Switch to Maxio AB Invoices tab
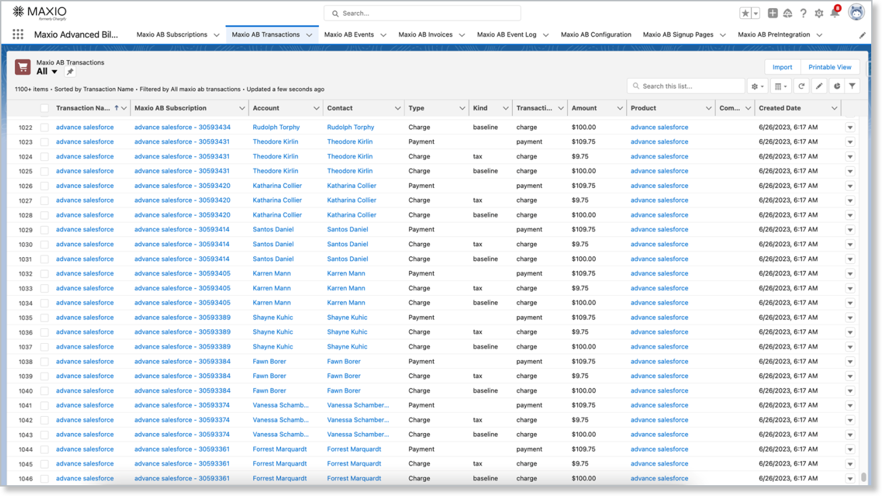882x496 pixels. (425, 35)
